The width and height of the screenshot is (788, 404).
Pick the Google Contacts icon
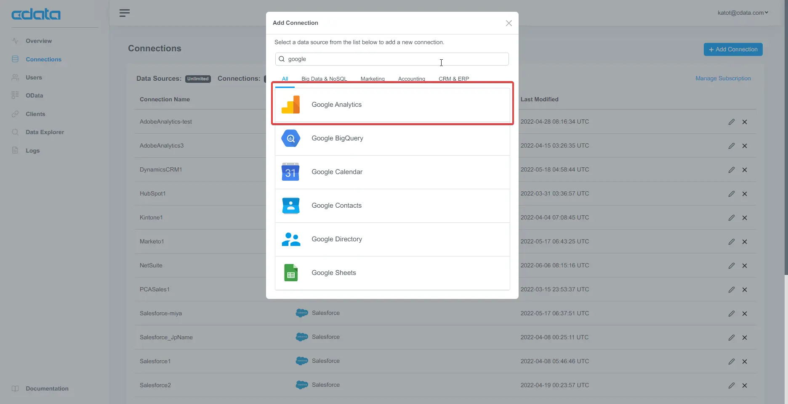coord(290,206)
